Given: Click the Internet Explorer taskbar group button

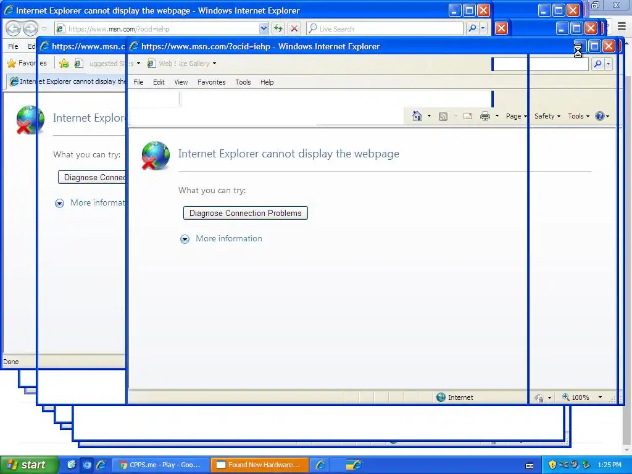Looking at the screenshot, I should coord(320,465).
